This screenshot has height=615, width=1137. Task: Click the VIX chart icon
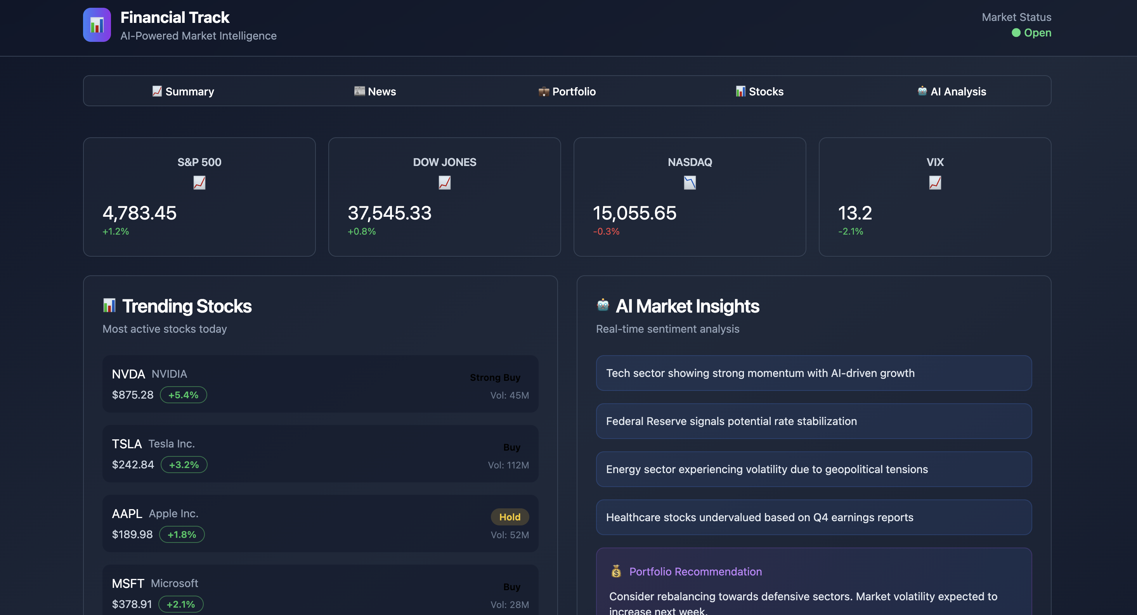[934, 182]
